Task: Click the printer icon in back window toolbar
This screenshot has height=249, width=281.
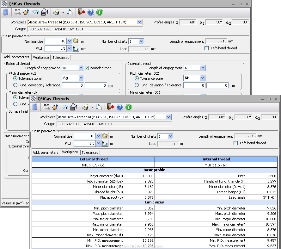Action: click(x=57, y=12)
